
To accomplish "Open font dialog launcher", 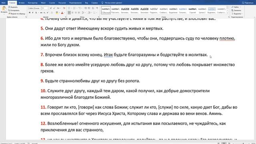I will [66, 17].
